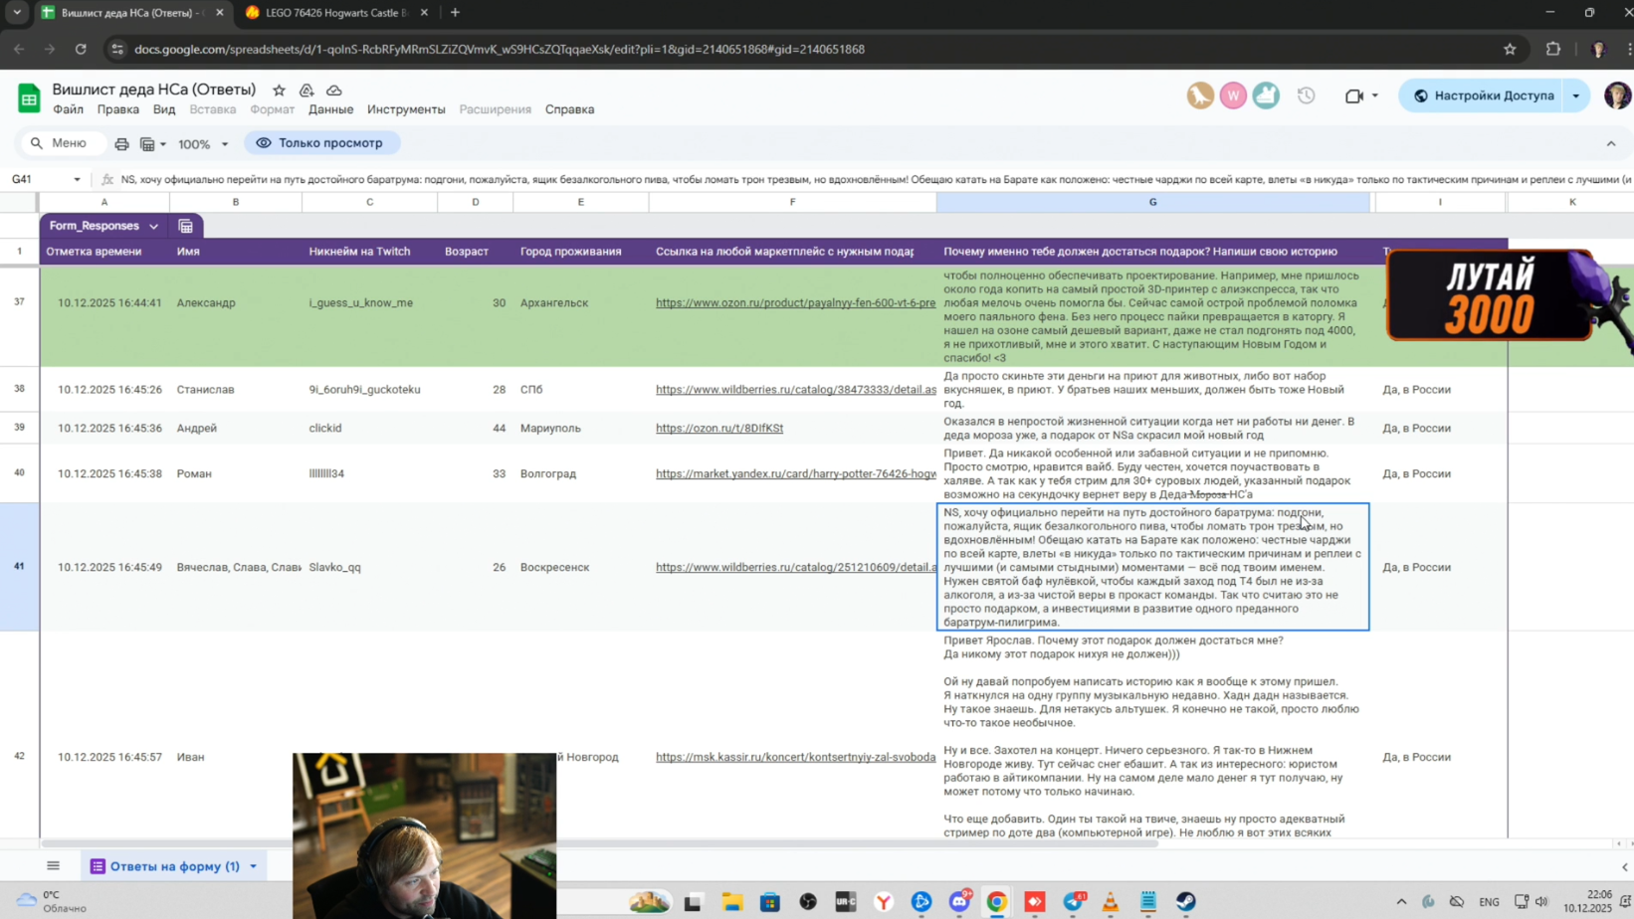1634x919 pixels.
Task: Open the Name box G41 dropdown
Action: pyautogui.click(x=77, y=179)
